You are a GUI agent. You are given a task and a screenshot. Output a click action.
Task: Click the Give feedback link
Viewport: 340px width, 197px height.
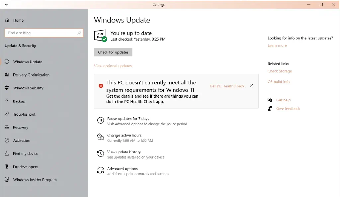288,109
